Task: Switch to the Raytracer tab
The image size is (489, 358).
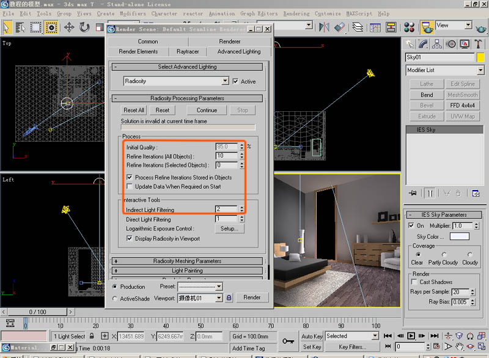Action: [x=188, y=51]
